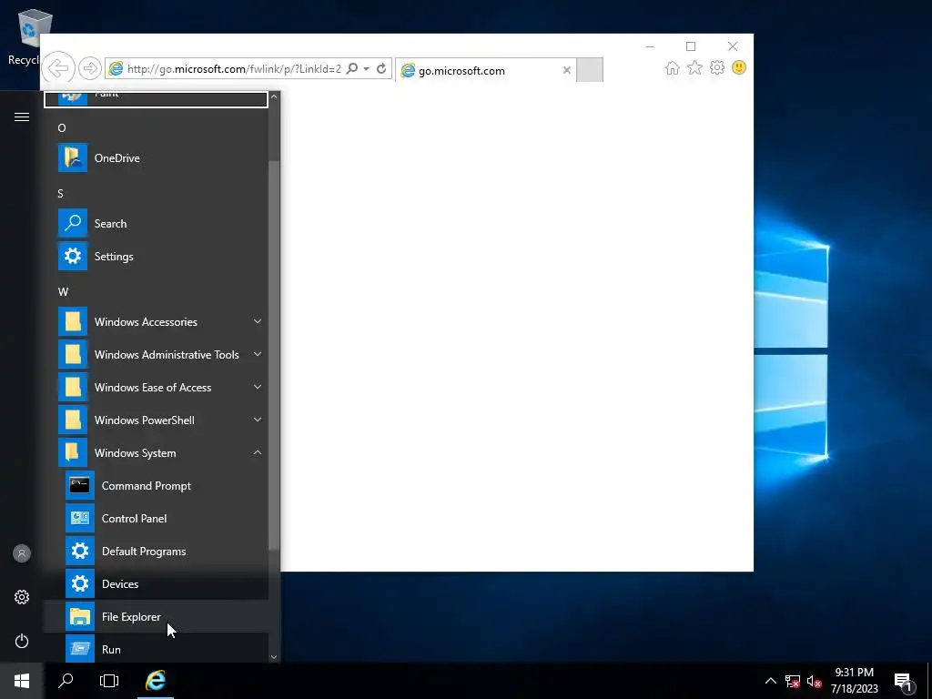Open Recycle Bin on desktop
This screenshot has width=932, height=699.
pyautogui.click(x=28, y=36)
